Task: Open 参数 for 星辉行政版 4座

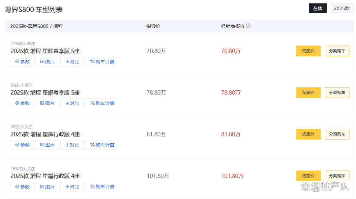Action: click(x=22, y=145)
